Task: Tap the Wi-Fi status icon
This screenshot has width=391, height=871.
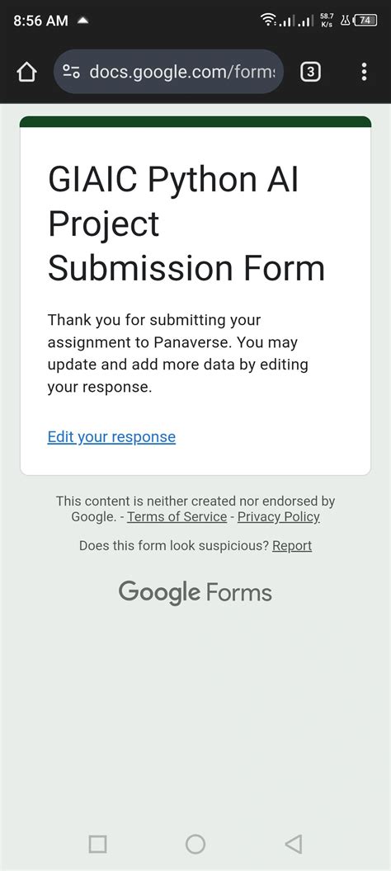Action: pyautogui.click(x=269, y=21)
